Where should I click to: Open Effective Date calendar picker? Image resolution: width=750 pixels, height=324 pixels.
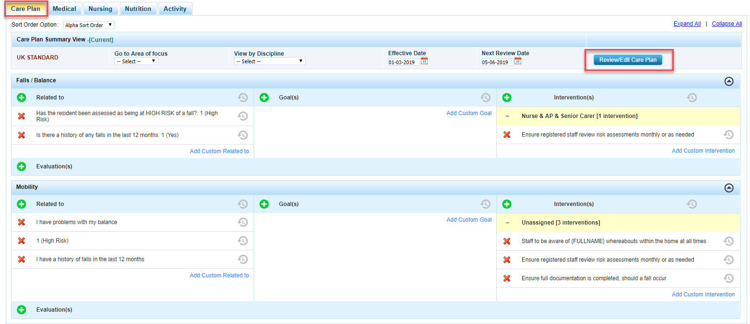tap(424, 61)
